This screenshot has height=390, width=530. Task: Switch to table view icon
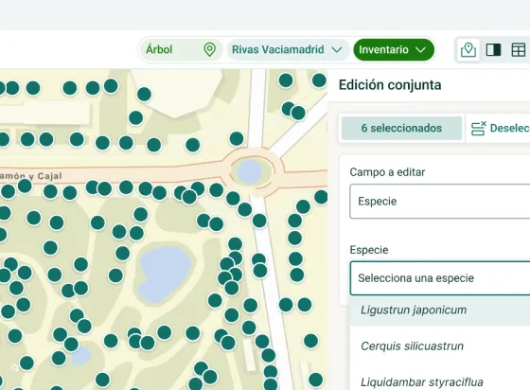[x=519, y=49]
